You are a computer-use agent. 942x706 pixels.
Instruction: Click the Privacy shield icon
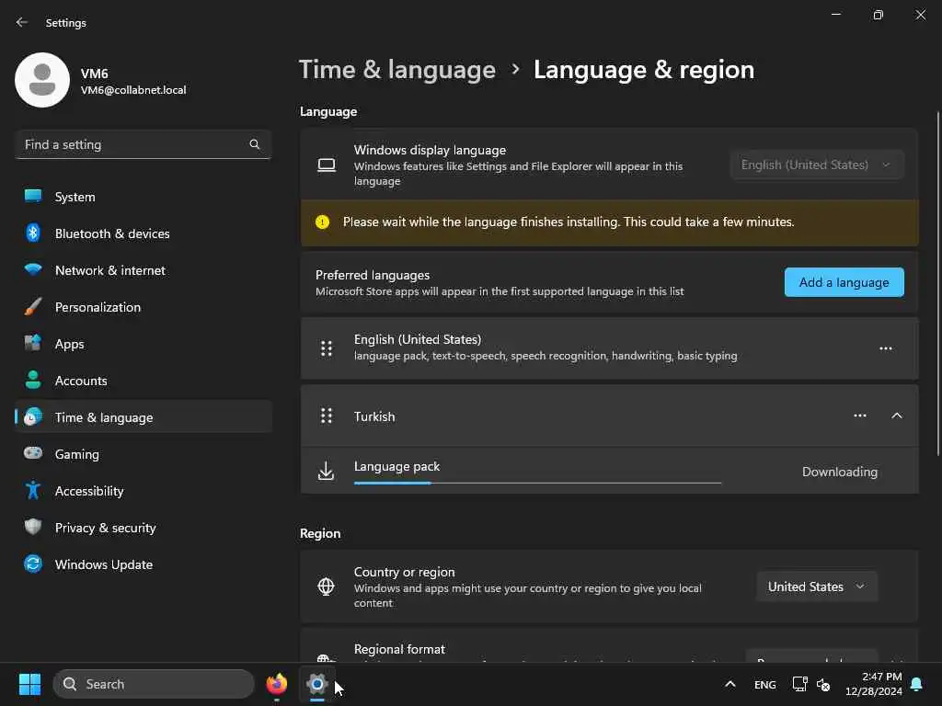(x=33, y=527)
